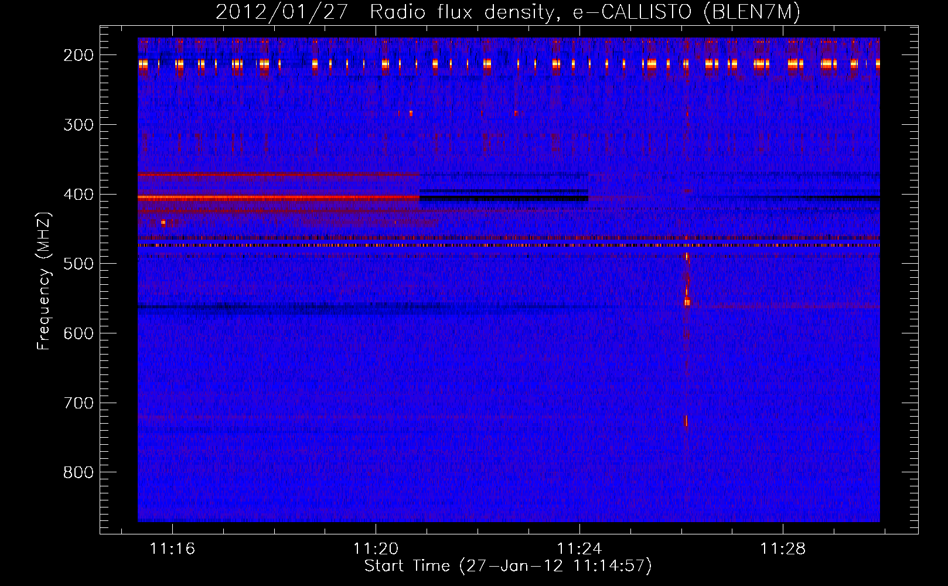
Task: Click the "Frequency (MHZ)" vertical axis label
Action: (44, 281)
